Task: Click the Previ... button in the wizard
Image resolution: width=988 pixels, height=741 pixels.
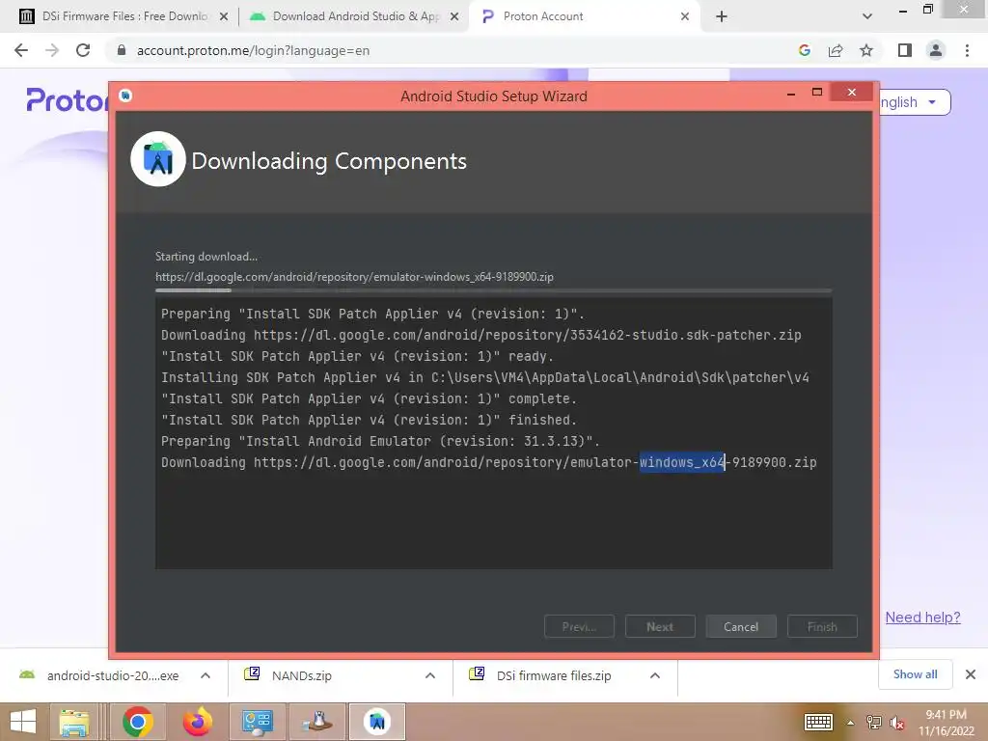Action: [579, 626]
